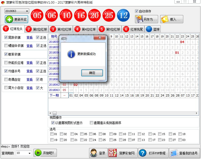Open the PDF tutorial help button

[x=153, y=153]
